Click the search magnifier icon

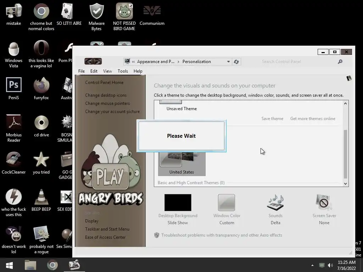tap(340, 62)
